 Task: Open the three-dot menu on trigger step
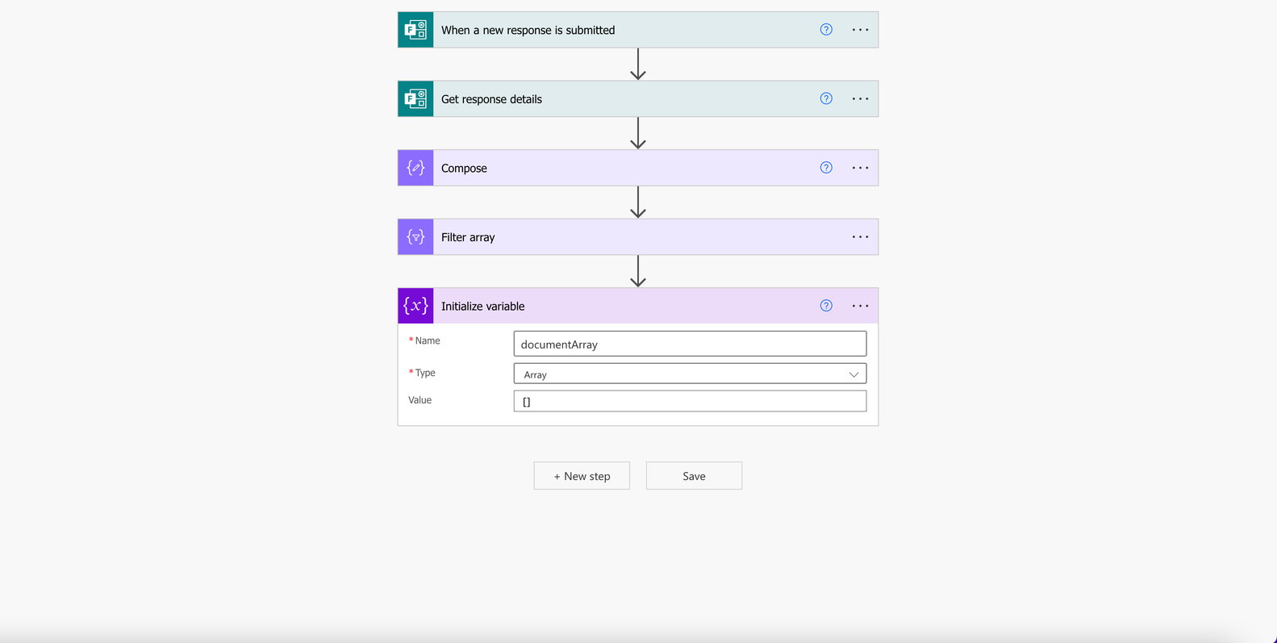pos(860,30)
